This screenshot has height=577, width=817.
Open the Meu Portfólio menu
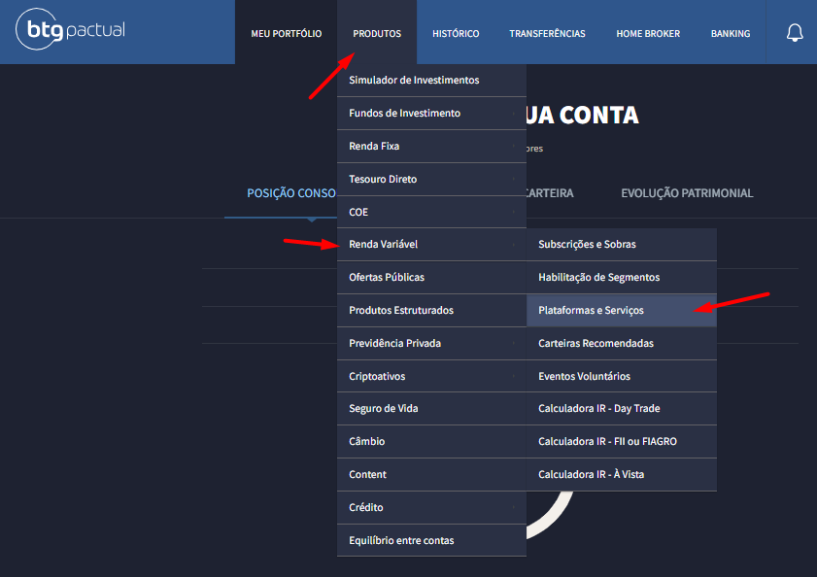click(x=286, y=33)
